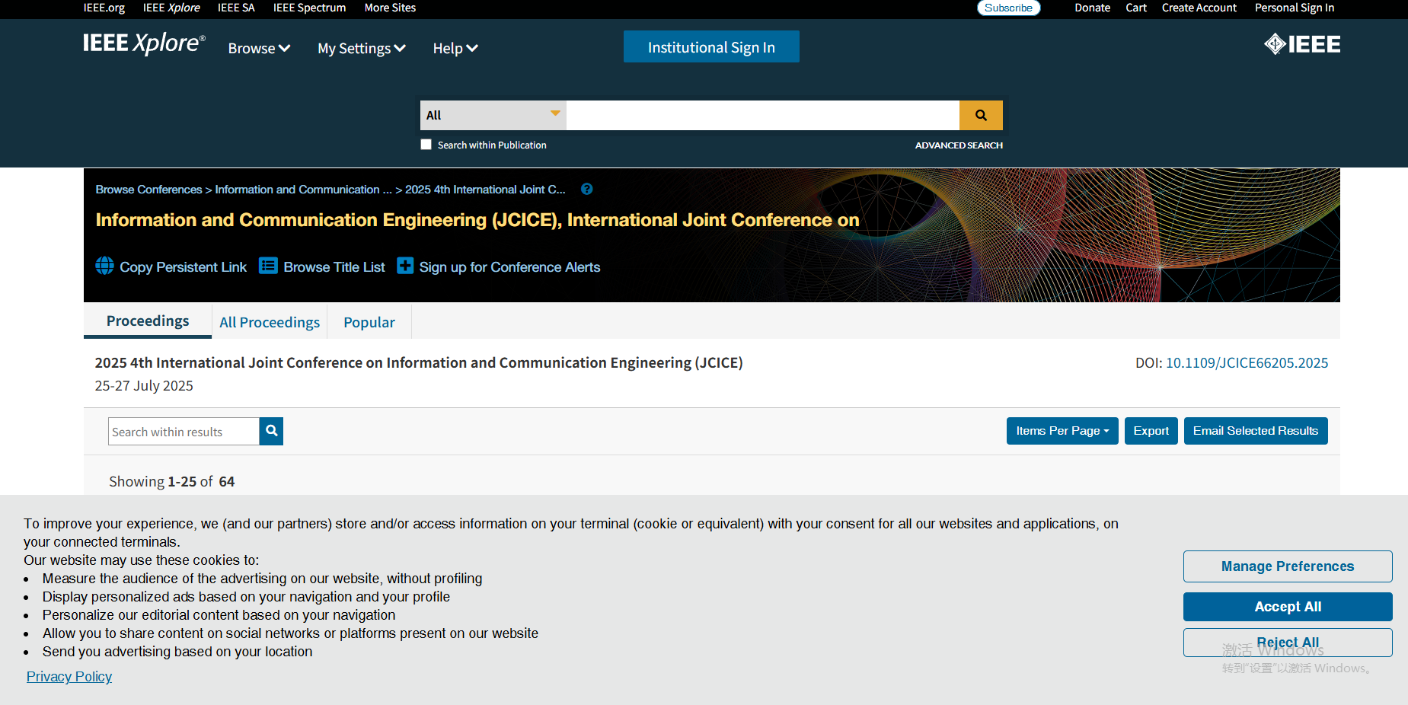Enable Search within Publication checkbox
This screenshot has height=705, width=1408.
click(x=426, y=145)
